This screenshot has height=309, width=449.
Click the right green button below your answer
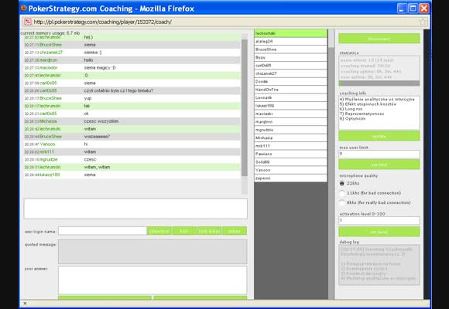coord(201,298)
